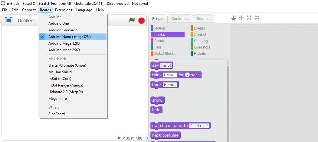Click the show block
318x142 pixels.
coord(157,100)
